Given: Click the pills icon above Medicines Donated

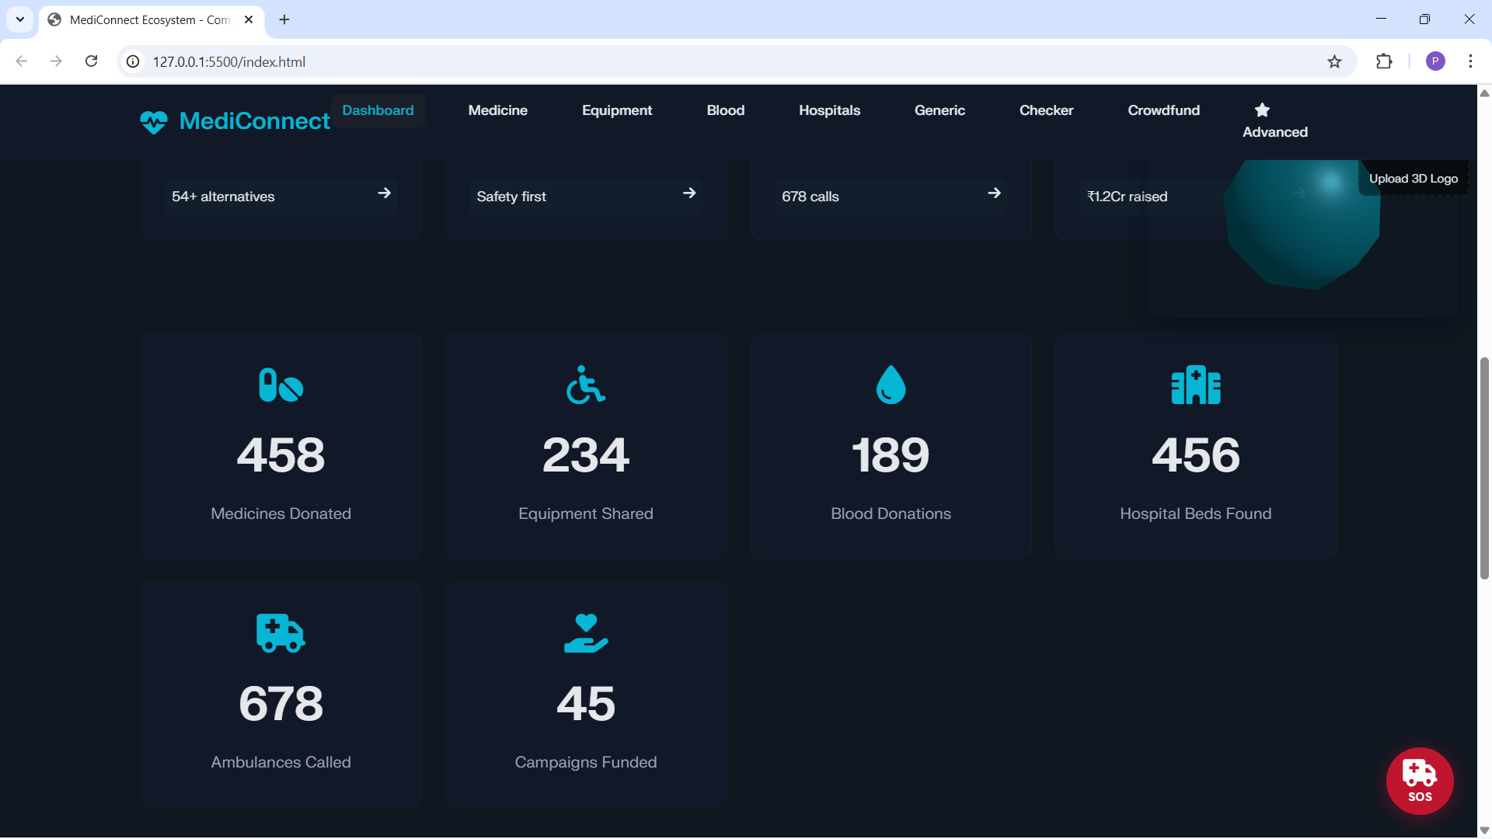Looking at the screenshot, I should [x=281, y=385].
